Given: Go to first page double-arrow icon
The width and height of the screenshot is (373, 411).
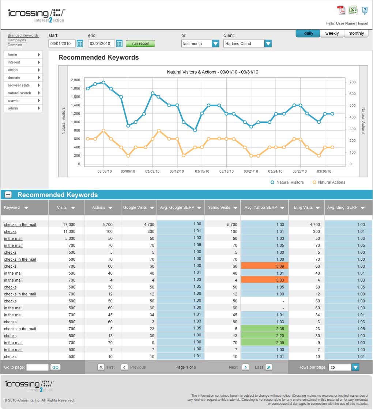Looking at the screenshot, I should coord(101,367).
